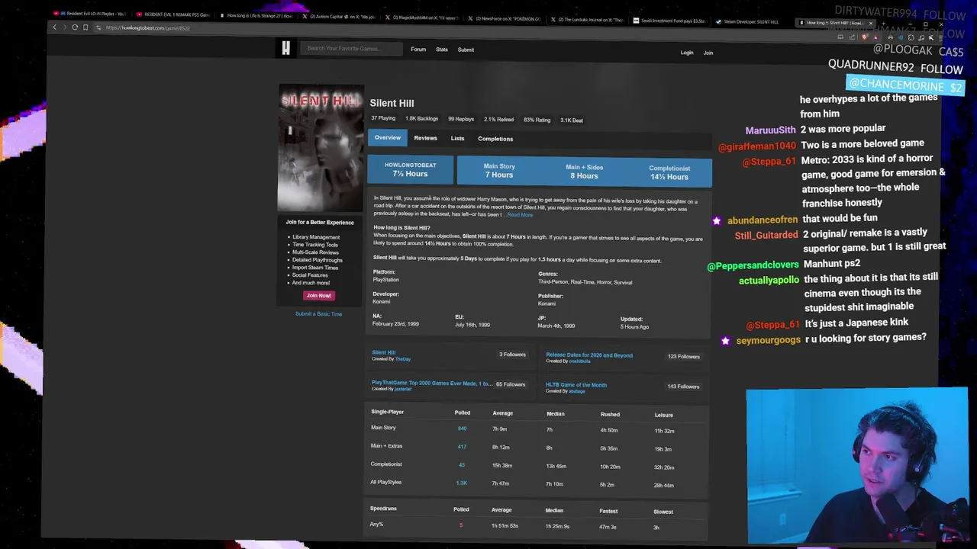Click the Main + Sides 8 Hours tile
977x549 pixels.
(x=584, y=171)
